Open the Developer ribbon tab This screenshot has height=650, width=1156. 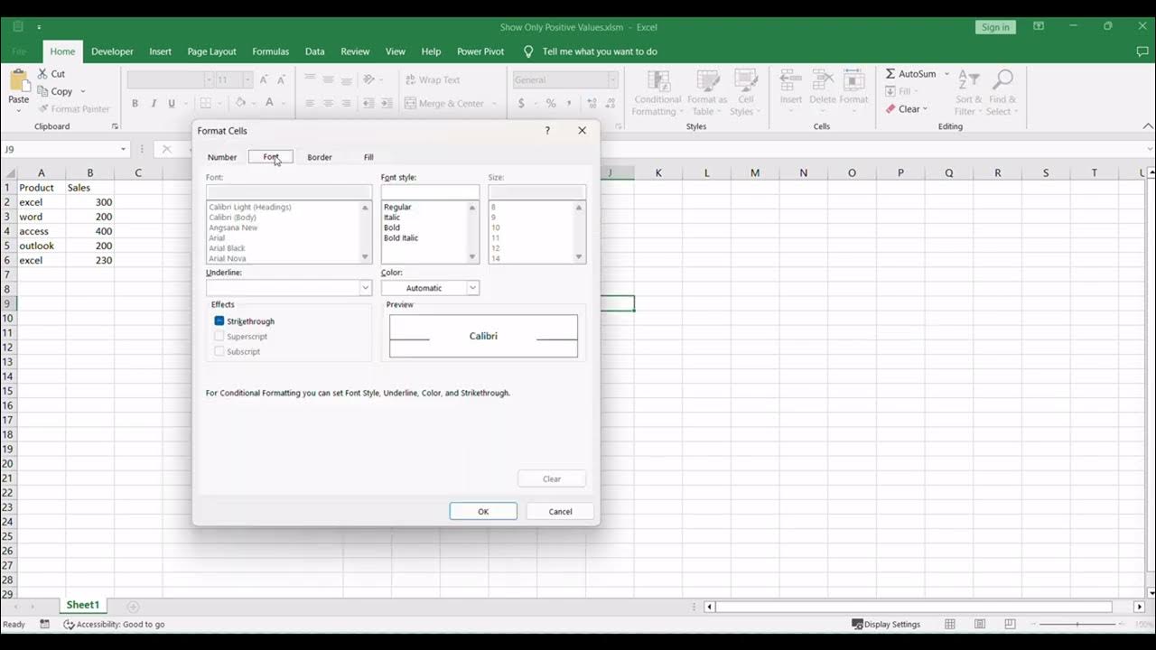point(112,51)
